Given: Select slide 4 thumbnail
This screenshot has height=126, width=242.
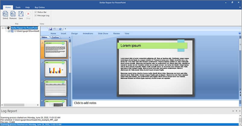Looking at the screenshot, I should pyautogui.click(x=56, y=103).
